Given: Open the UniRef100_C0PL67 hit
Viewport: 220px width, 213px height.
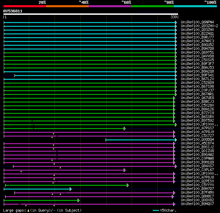Looking at the screenshot, I should tap(197, 170).
